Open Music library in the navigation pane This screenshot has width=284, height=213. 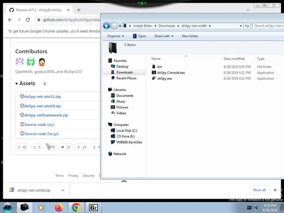pyautogui.click(x=121, y=102)
